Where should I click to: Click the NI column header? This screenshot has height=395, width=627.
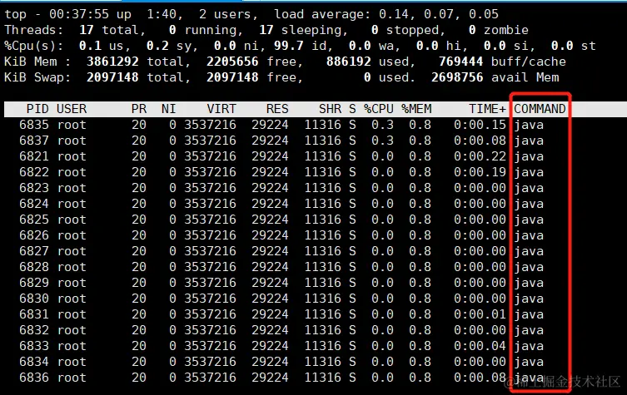(x=169, y=109)
